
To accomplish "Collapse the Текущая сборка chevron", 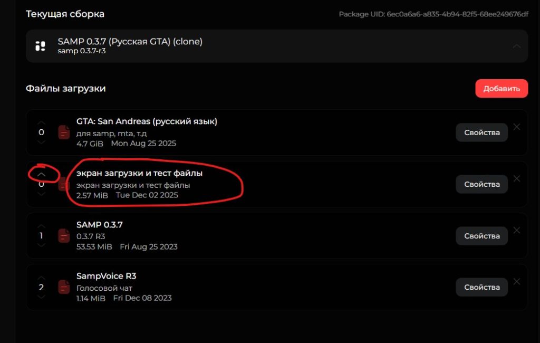I will point(517,46).
